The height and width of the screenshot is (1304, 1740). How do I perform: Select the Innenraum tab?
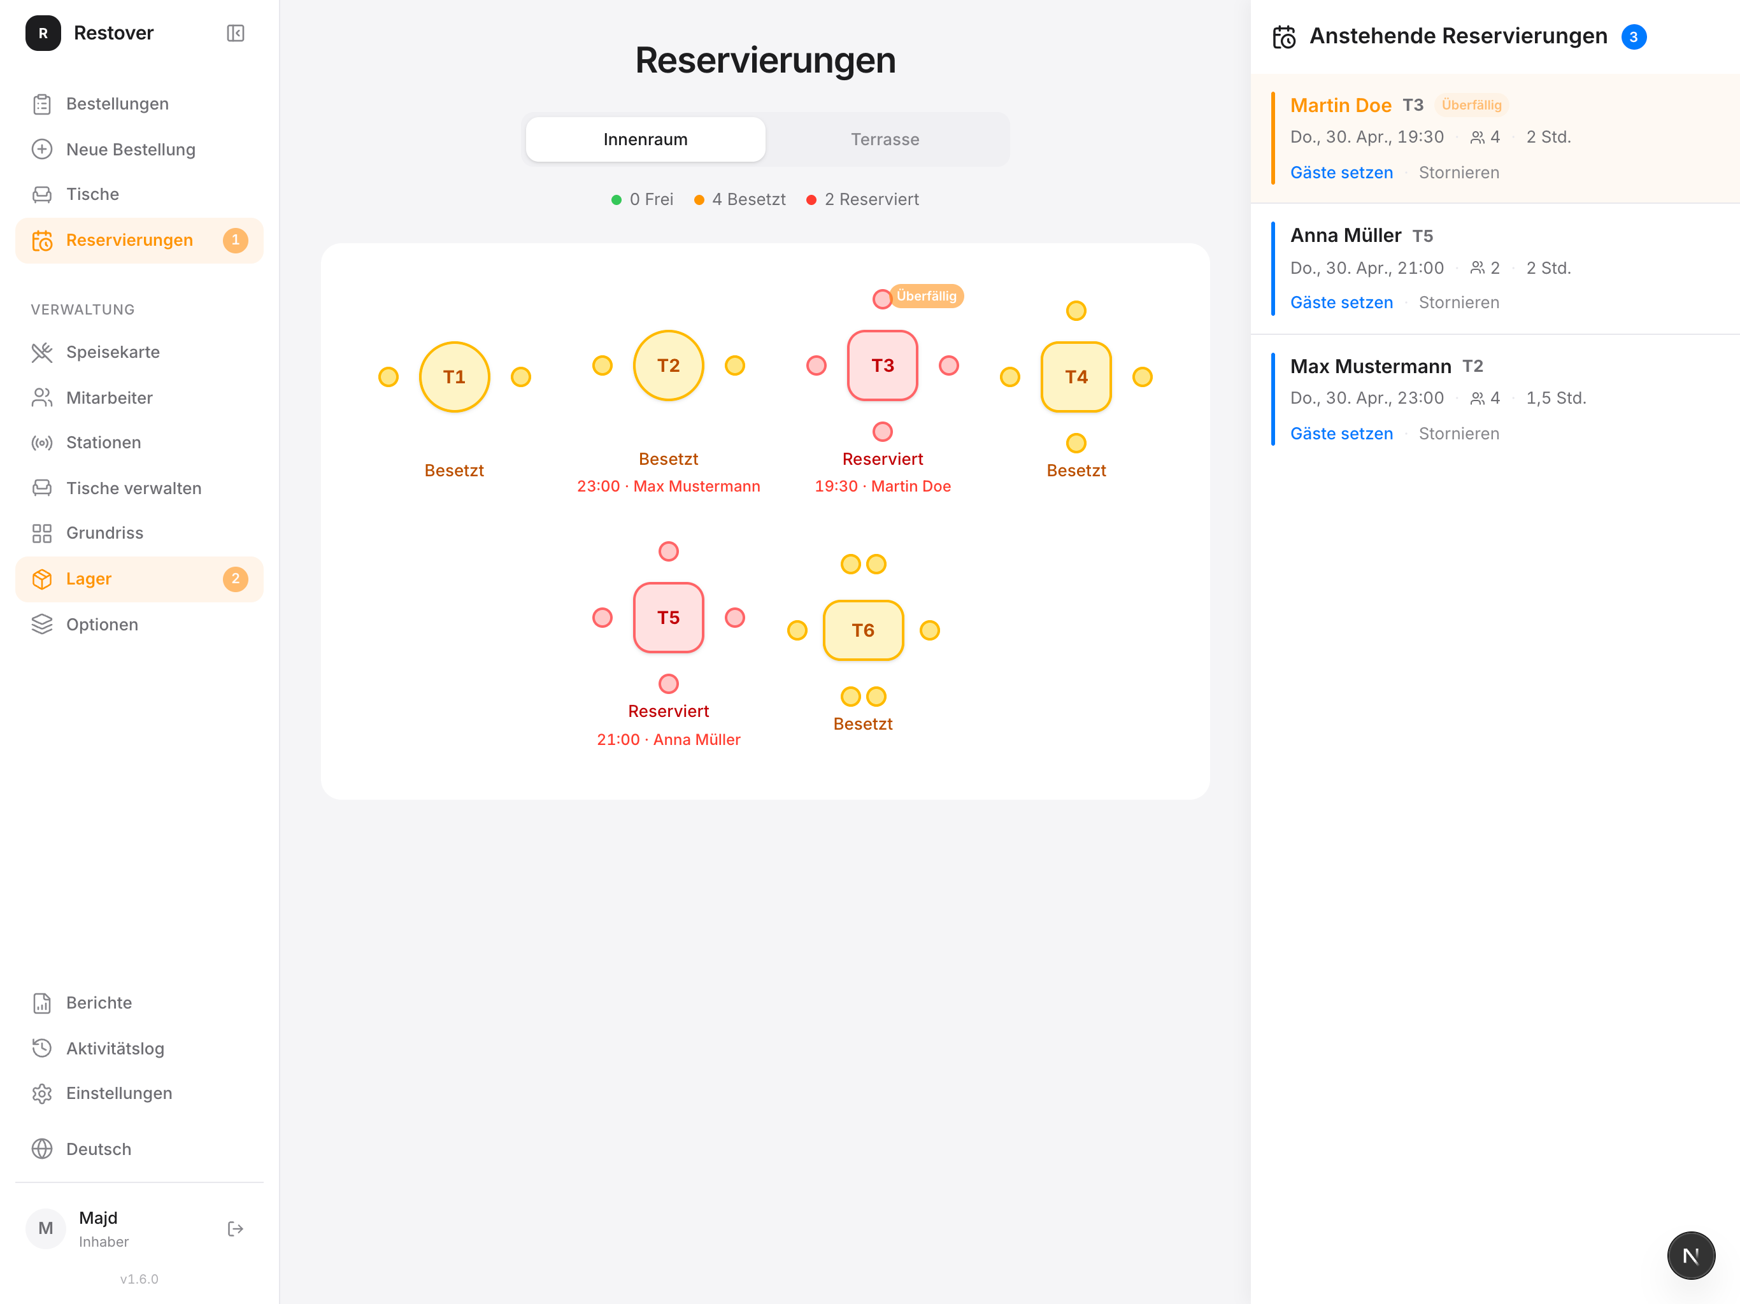pos(645,139)
